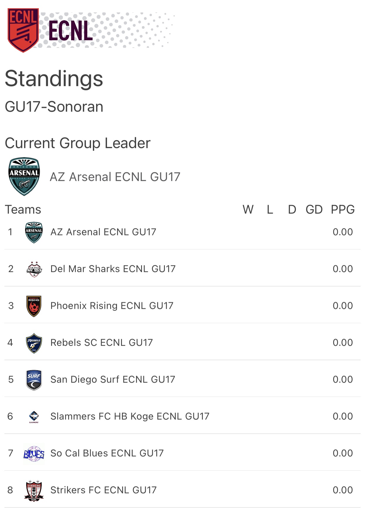Screen dimensions: 365x515
Task: Click the AZ Arsenal crest in row 1
Action: coord(34,232)
